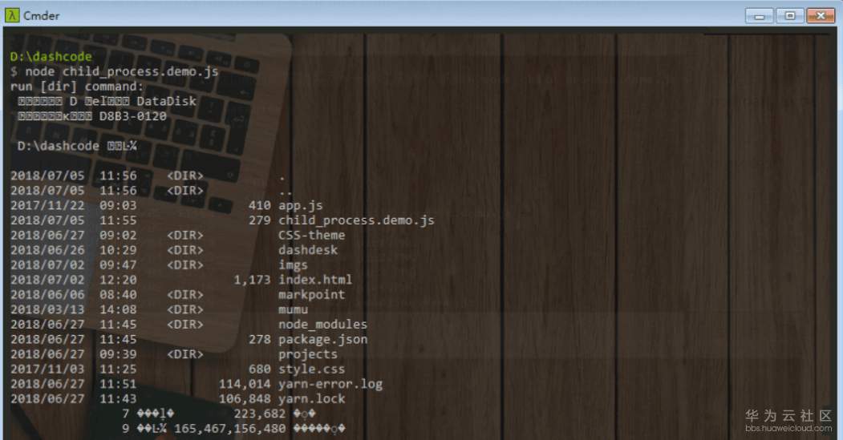Click the DataDisk volume label text

click(x=167, y=101)
